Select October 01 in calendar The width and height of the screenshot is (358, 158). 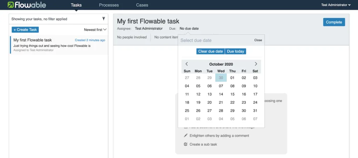232,78
